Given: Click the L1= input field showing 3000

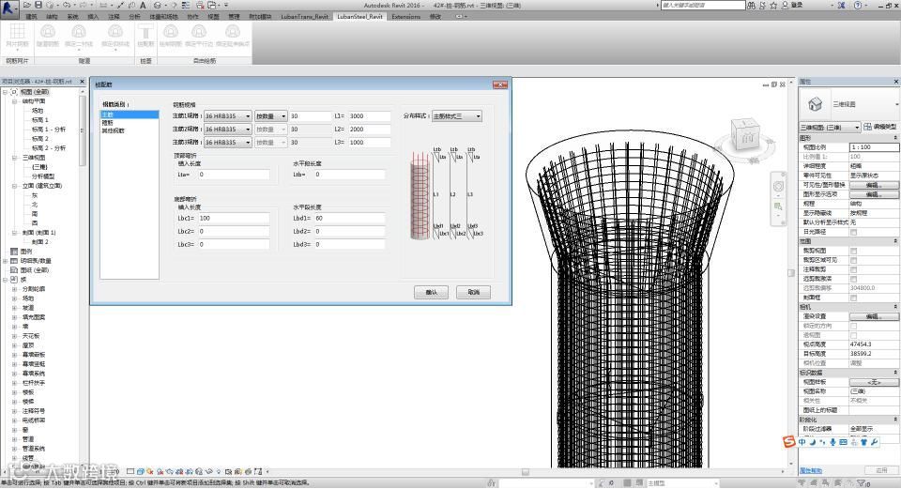Looking at the screenshot, I should tap(370, 116).
